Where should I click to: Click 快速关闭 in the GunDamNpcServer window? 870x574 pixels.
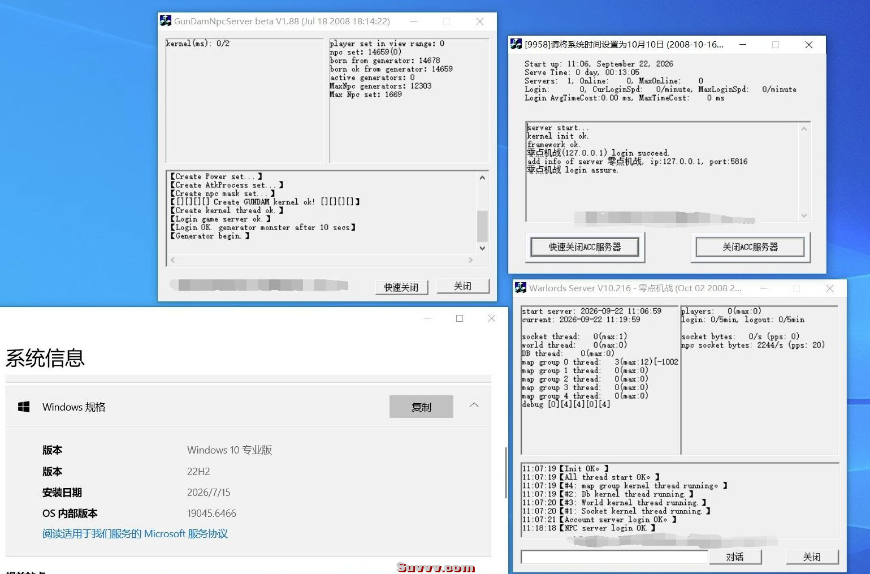[x=401, y=287]
